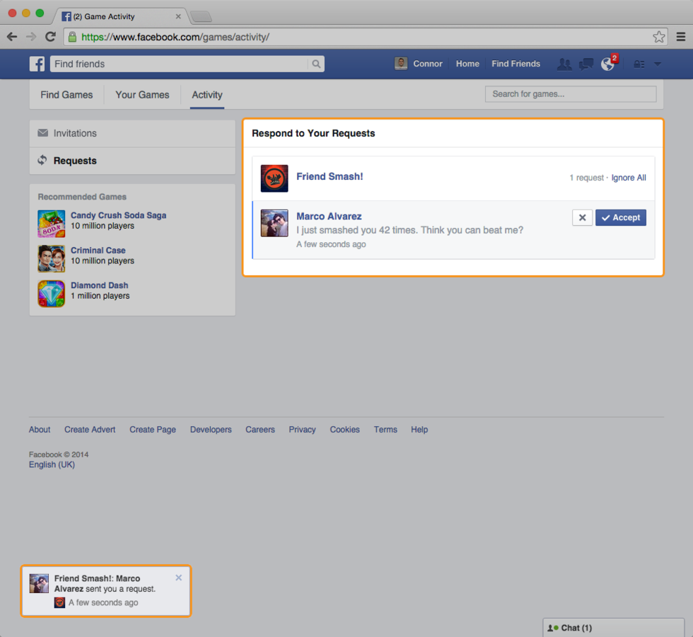693x637 pixels.
Task: Open messages icon in header
Action: coord(586,64)
